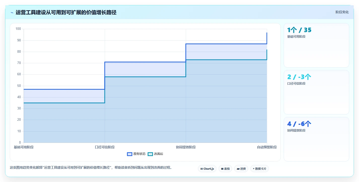
Task: Click the value 4 / -6个
Action: tap(299, 124)
